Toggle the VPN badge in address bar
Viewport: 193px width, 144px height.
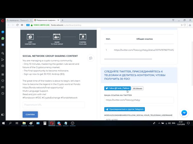[28, 25]
